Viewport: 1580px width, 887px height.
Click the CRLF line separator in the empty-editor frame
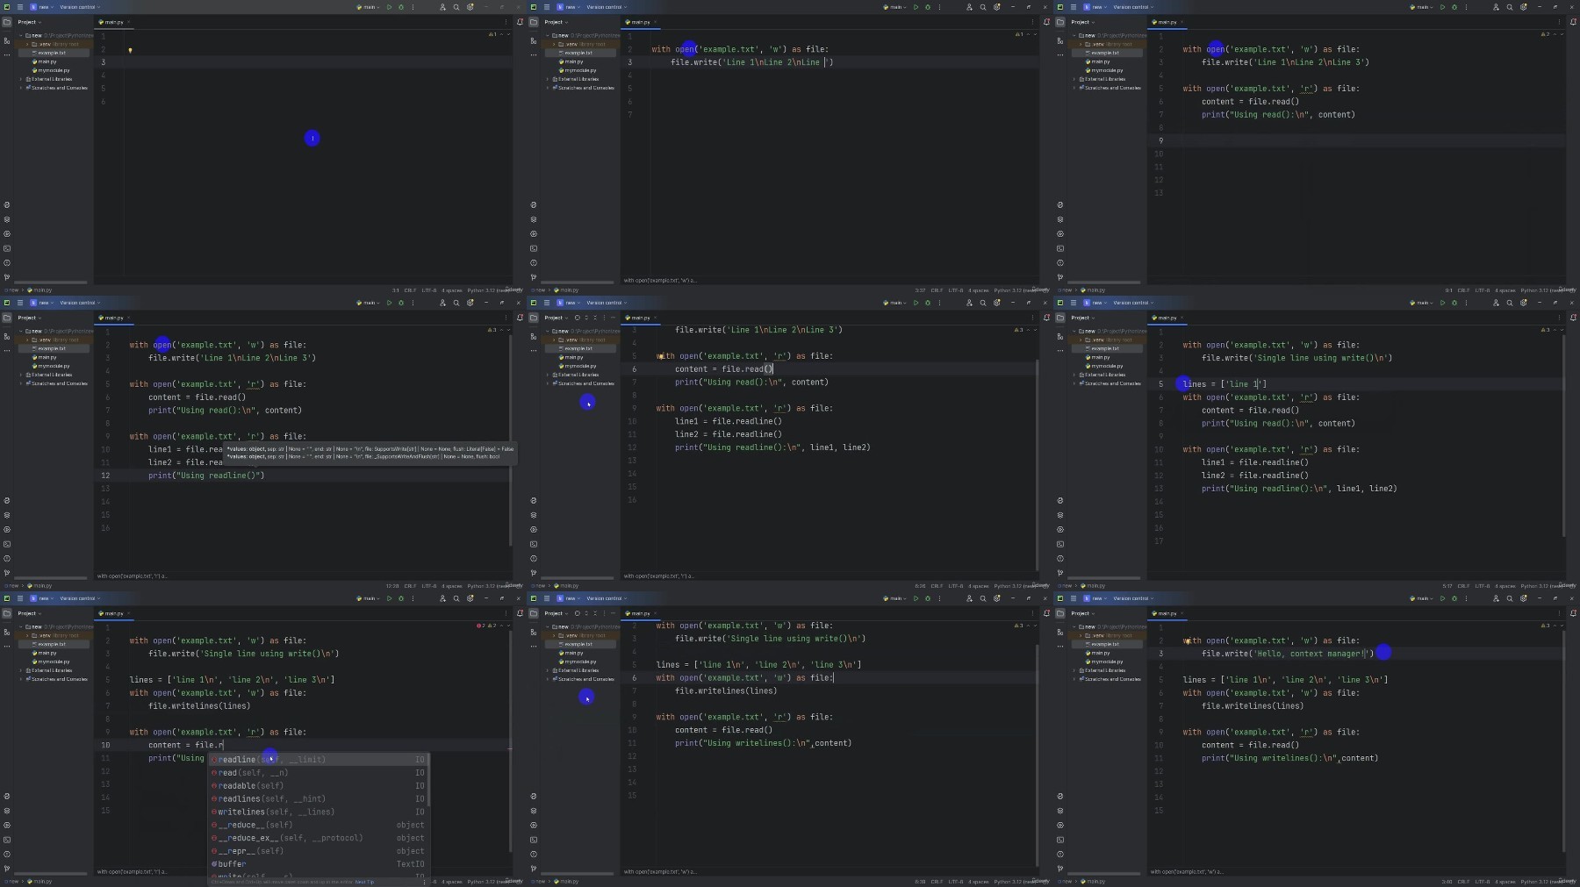point(410,290)
